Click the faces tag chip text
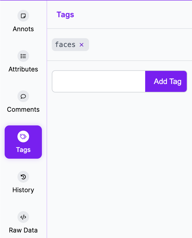This screenshot has width=192, height=238. tap(65, 45)
